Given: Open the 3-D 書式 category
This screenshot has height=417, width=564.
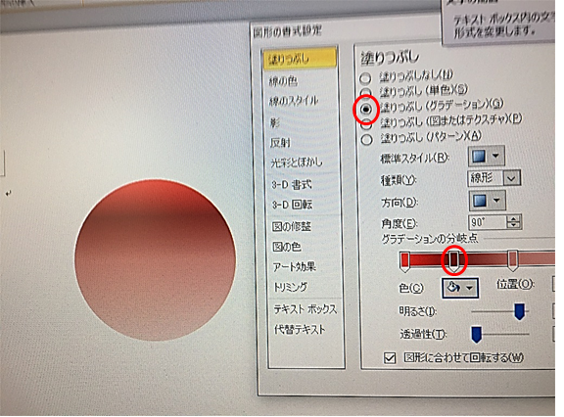Looking at the screenshot, I should pos(292,185).
